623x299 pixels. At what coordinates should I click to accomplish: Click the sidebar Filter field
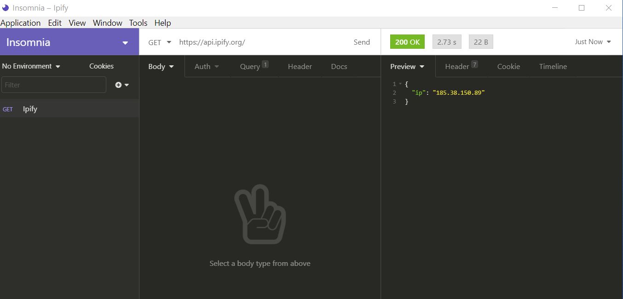pos(54,85)
